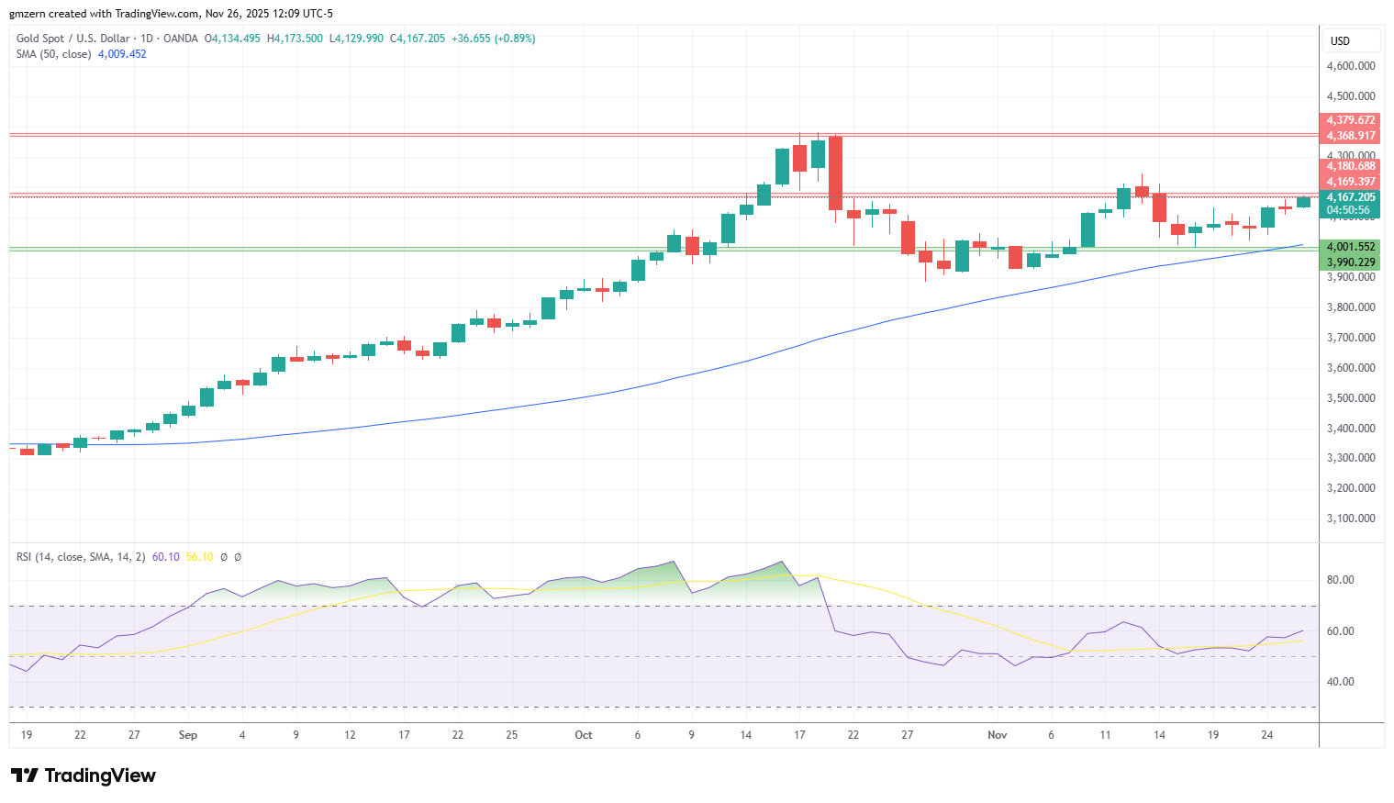Click the Sep label on the time axis

188,735
